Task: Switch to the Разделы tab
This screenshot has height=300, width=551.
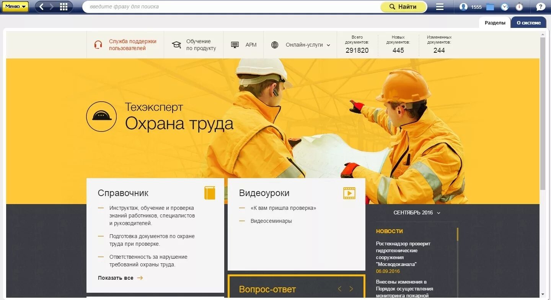Action: [x=495, y=23]
